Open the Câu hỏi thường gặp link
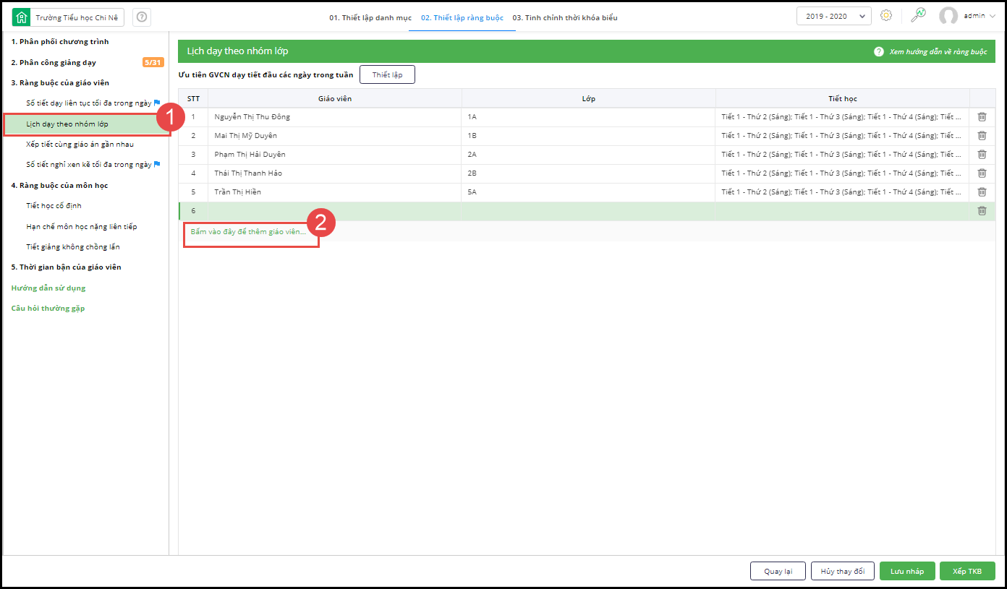Viewport: 1007px width, 589px height. pos(48,308)
